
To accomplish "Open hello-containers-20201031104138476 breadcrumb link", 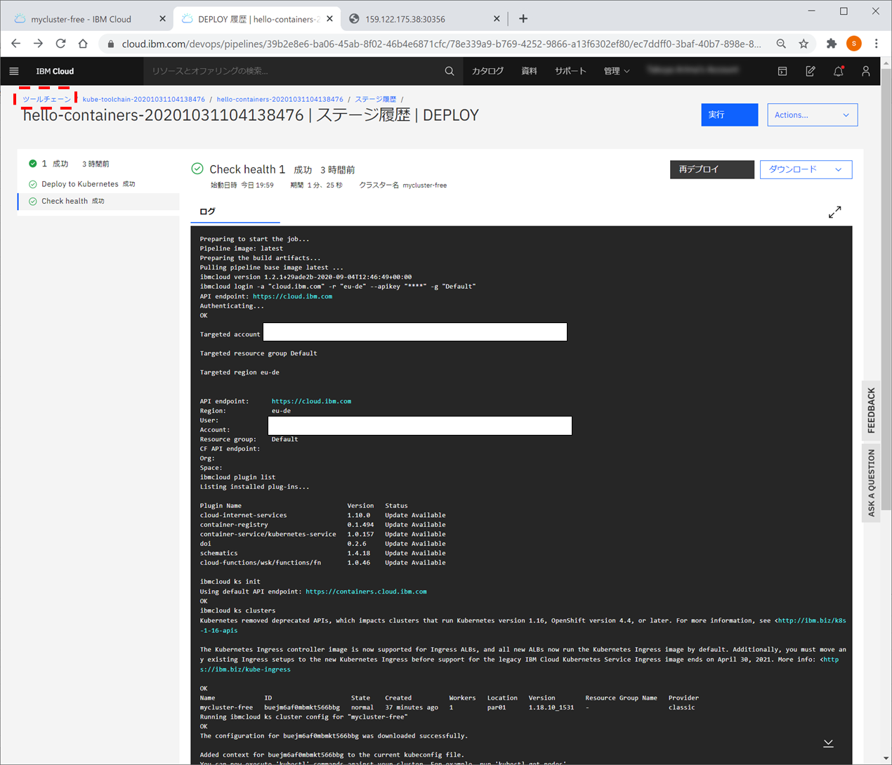I will [280, 99].
